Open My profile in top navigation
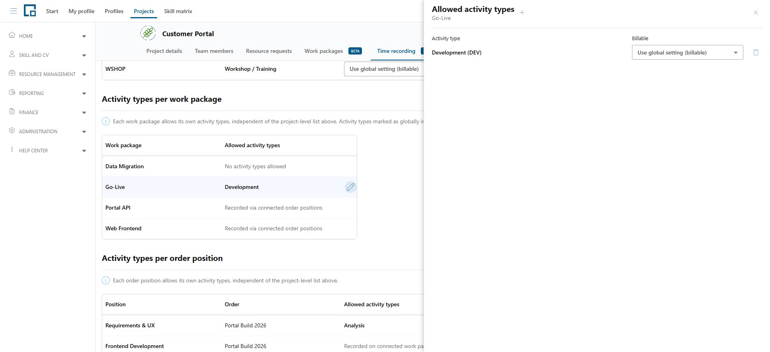The image size is (770, 352). 82,11
